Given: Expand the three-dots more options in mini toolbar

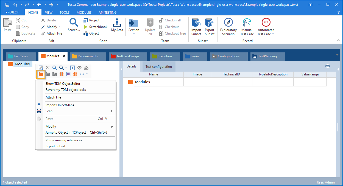Looking at the screenshot, I should coord(83,74).
